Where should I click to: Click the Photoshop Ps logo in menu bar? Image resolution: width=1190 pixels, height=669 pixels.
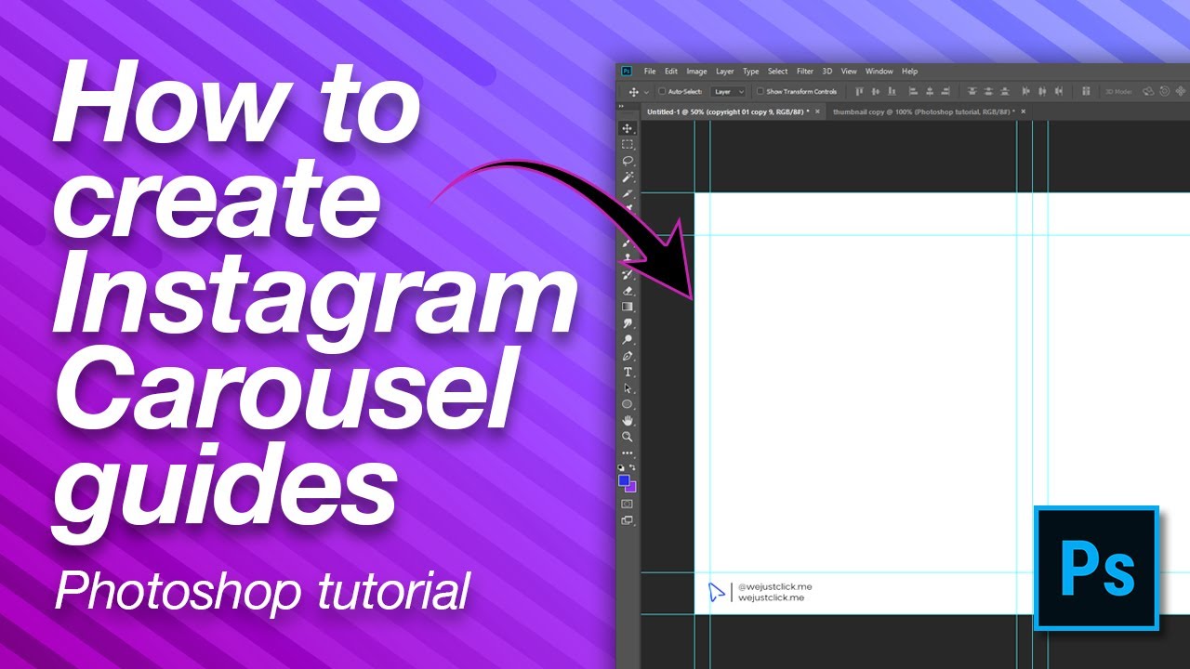pyautogui.click(x=627, y=71)
